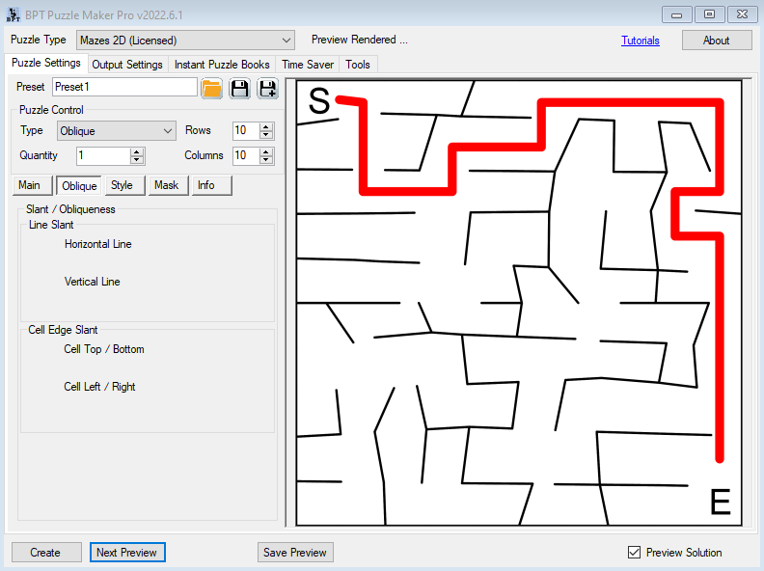Decrease Rows value with down arrow
Image resolution: width=764 pixels, height=571 pixels.
click(x=266, y=135)
